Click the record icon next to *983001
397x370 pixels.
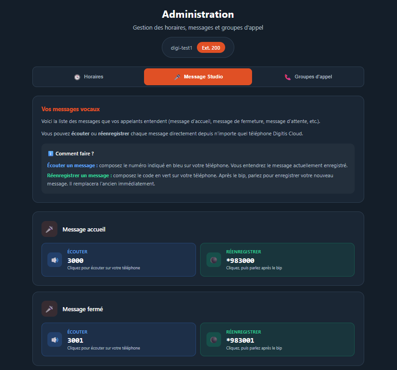click(x=213, y=339)
